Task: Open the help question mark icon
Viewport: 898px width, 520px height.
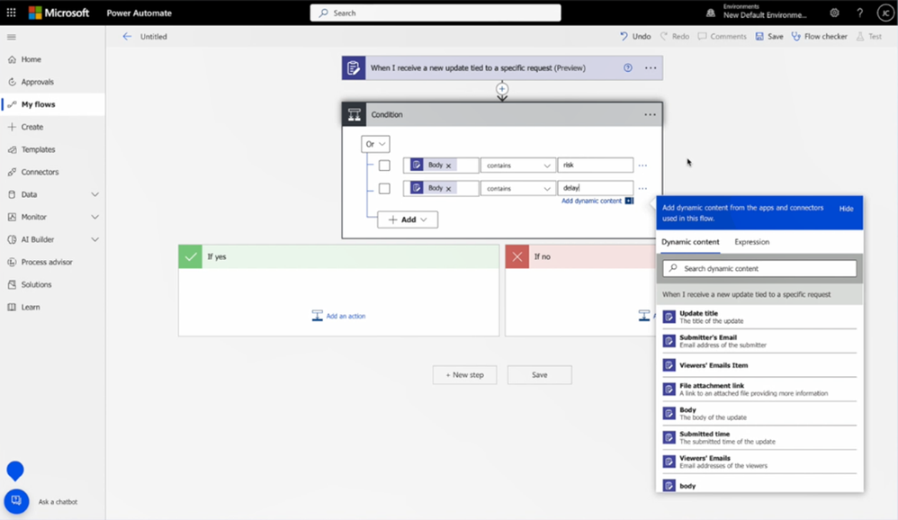Action: 859,13
